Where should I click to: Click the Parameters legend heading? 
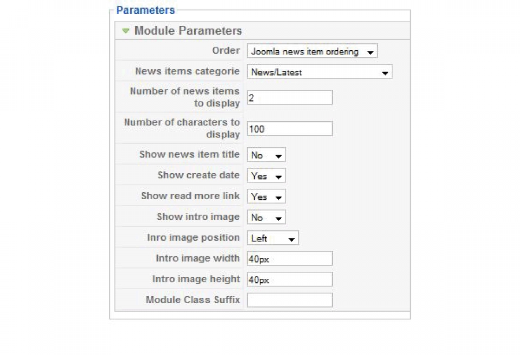point(146,10)
